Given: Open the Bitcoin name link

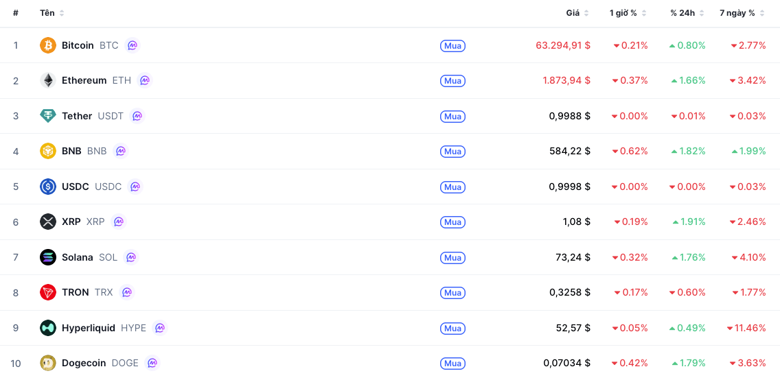Looking at the screenshot, I should click(78, 46).
